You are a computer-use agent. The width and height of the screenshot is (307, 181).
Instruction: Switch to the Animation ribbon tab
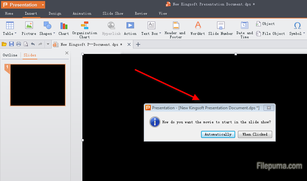(82, 13)
